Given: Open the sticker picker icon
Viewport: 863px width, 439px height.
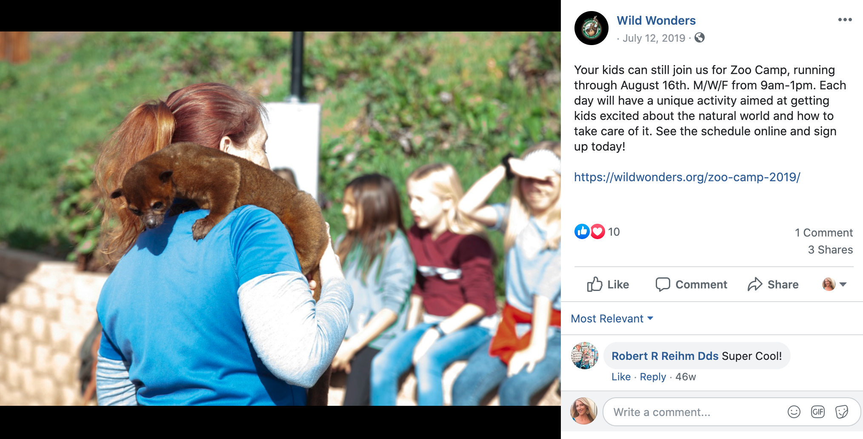Looking at the screenshot, I should pyautogui.click(x=842, y=412).
